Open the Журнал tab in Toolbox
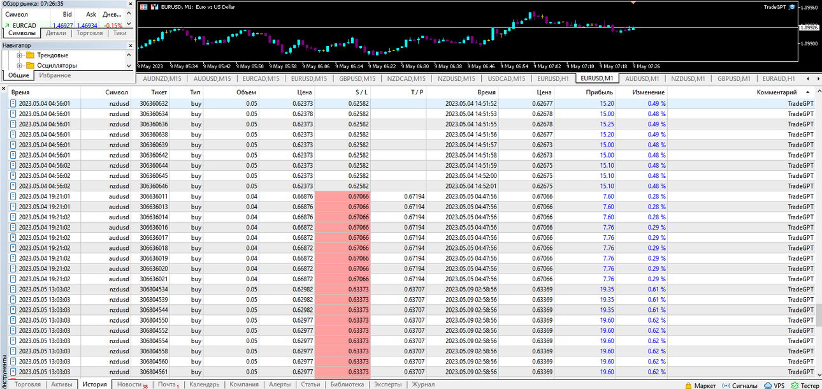The image size is (822, 389). pyautogui.click(x=423, y=385)
